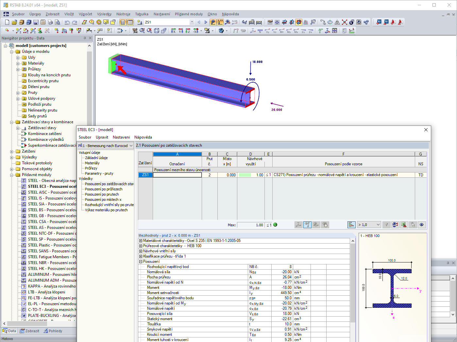Click the Max ratio value field
The height and width of the screenshot is (342, 457).
pos(250,225)
